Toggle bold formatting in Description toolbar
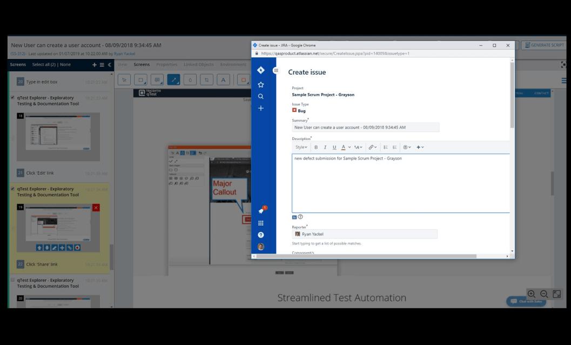This screenshot has width=571, height=345. click(316, 147)
